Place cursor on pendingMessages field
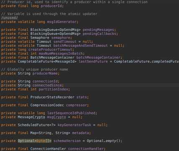Image resolution: width=179 pixels, height=151 pixels. click(x=98, y=30)
